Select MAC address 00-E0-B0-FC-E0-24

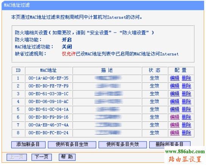click(48, 132)
